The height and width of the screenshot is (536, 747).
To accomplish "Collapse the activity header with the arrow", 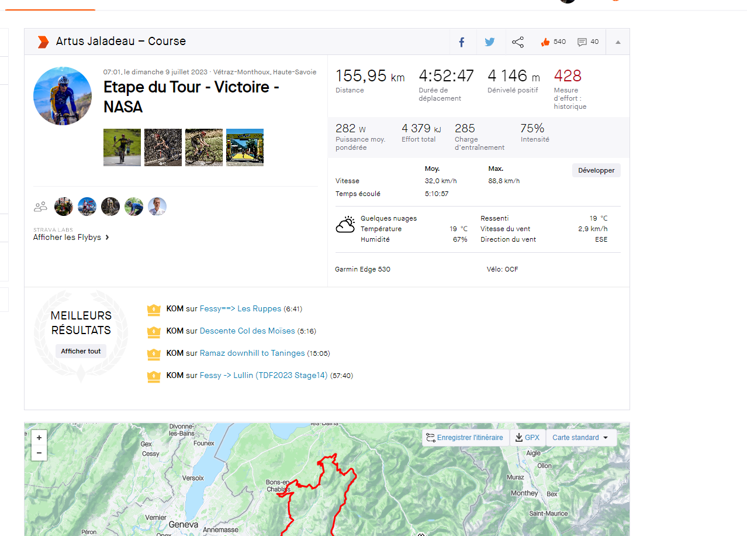I will [618, 42].
